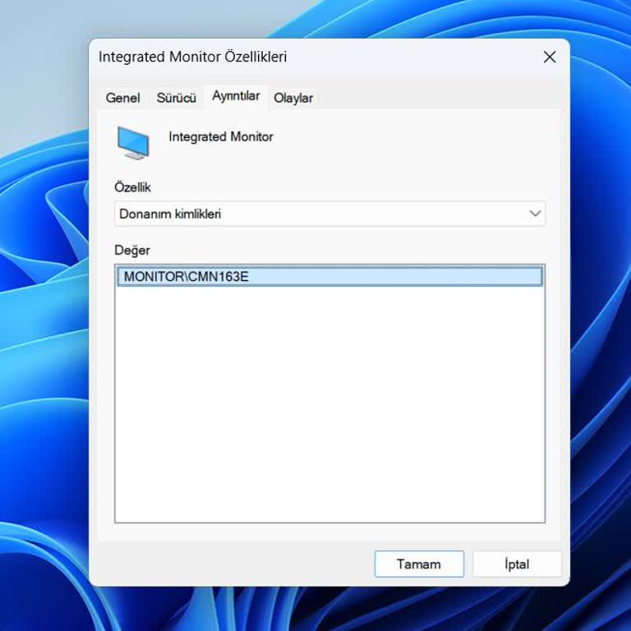Go to the Olaylar tab
The width and height of the screenshot is (631, 631).
coord(293,98)
